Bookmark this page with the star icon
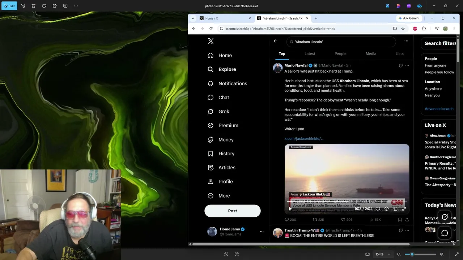The height and width of the screenshot is (260, 463). click(x=403, y=29)
